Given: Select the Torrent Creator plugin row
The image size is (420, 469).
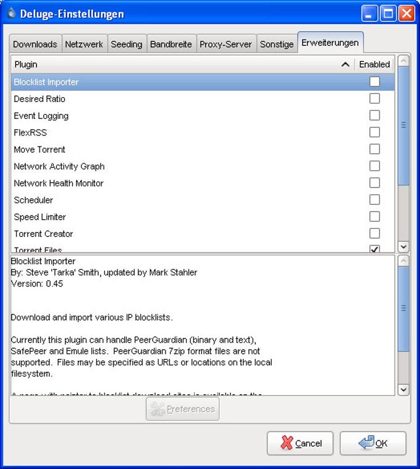Looking at the screenshot, I should 203,234.
